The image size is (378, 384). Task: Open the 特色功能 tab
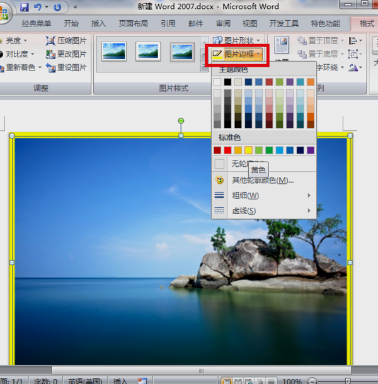[x=326, y=23]
